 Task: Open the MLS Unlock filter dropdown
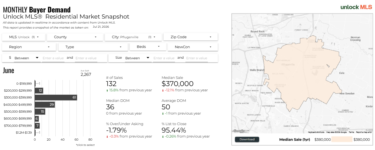point(24,37)
